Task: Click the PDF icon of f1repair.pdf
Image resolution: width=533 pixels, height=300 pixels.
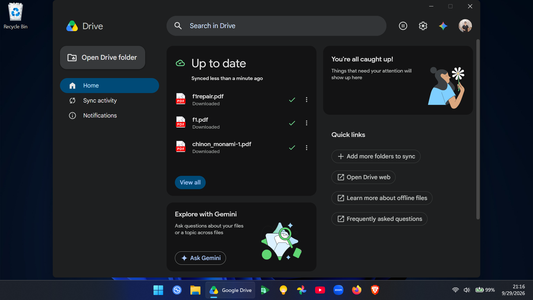Action: tap(181, 99)
